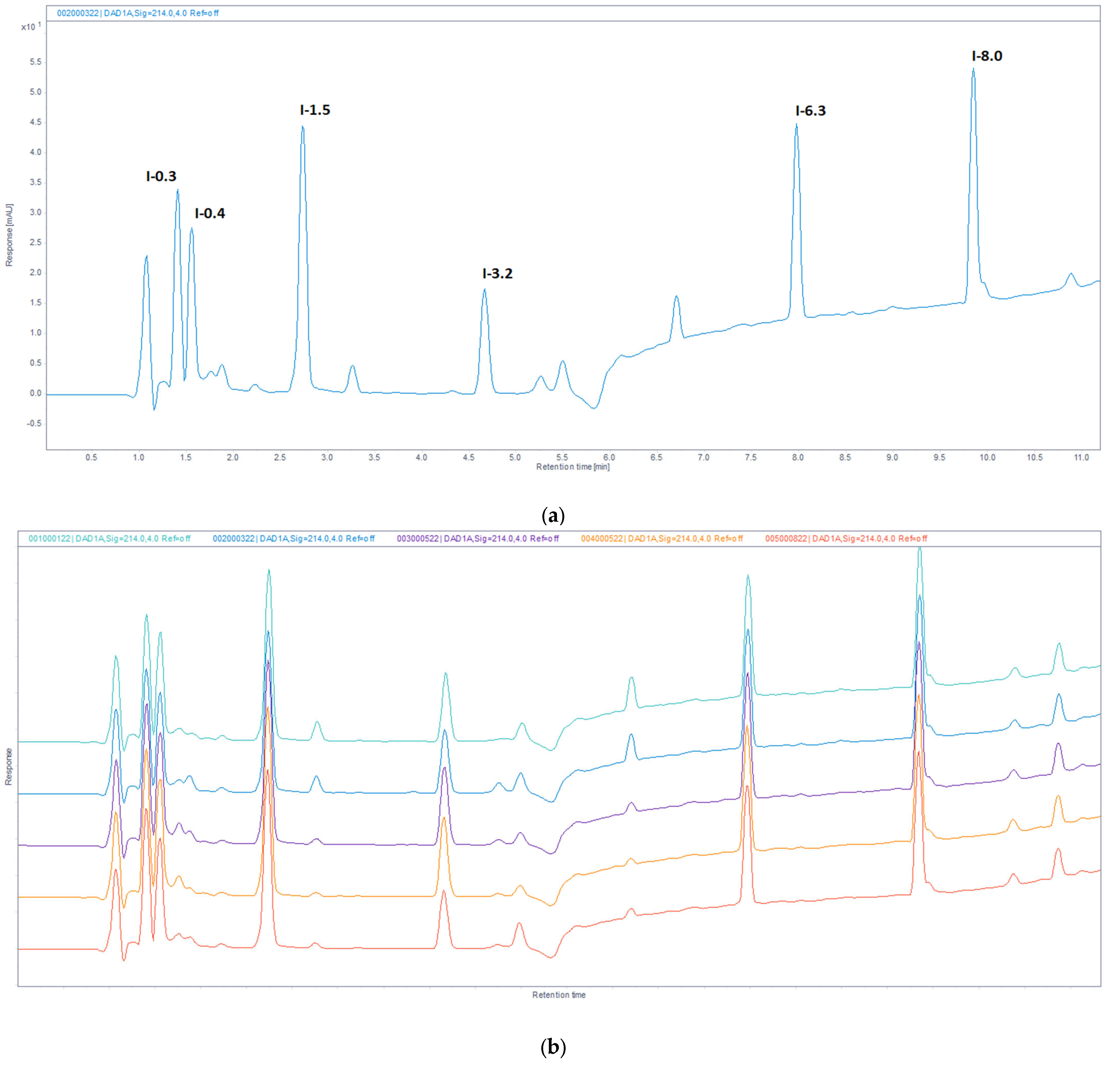Click the lower chart Response axis title
This screenshot has height=1065, width=1108.
tap(9, 767)
